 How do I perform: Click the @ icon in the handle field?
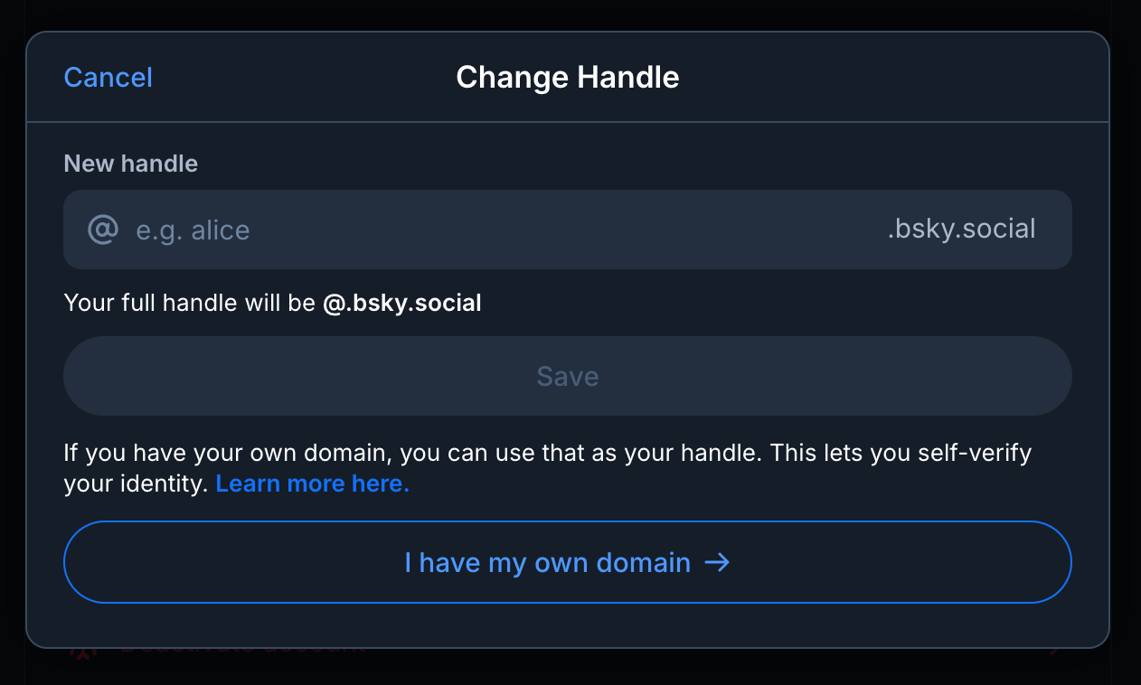click(x=102, y=229)
